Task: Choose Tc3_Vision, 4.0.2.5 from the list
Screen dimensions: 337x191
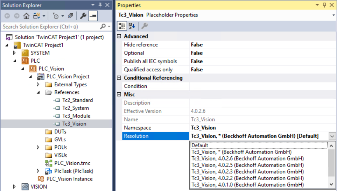Action: (x=248, y=165)
